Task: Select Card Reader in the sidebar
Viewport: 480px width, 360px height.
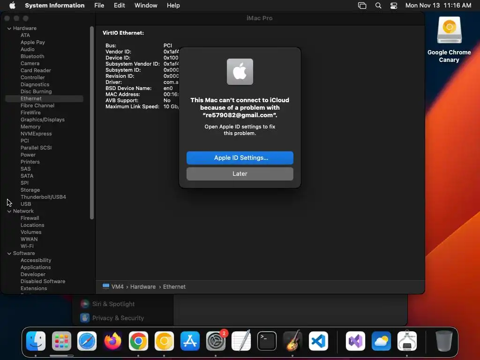Action: point(36,70)
